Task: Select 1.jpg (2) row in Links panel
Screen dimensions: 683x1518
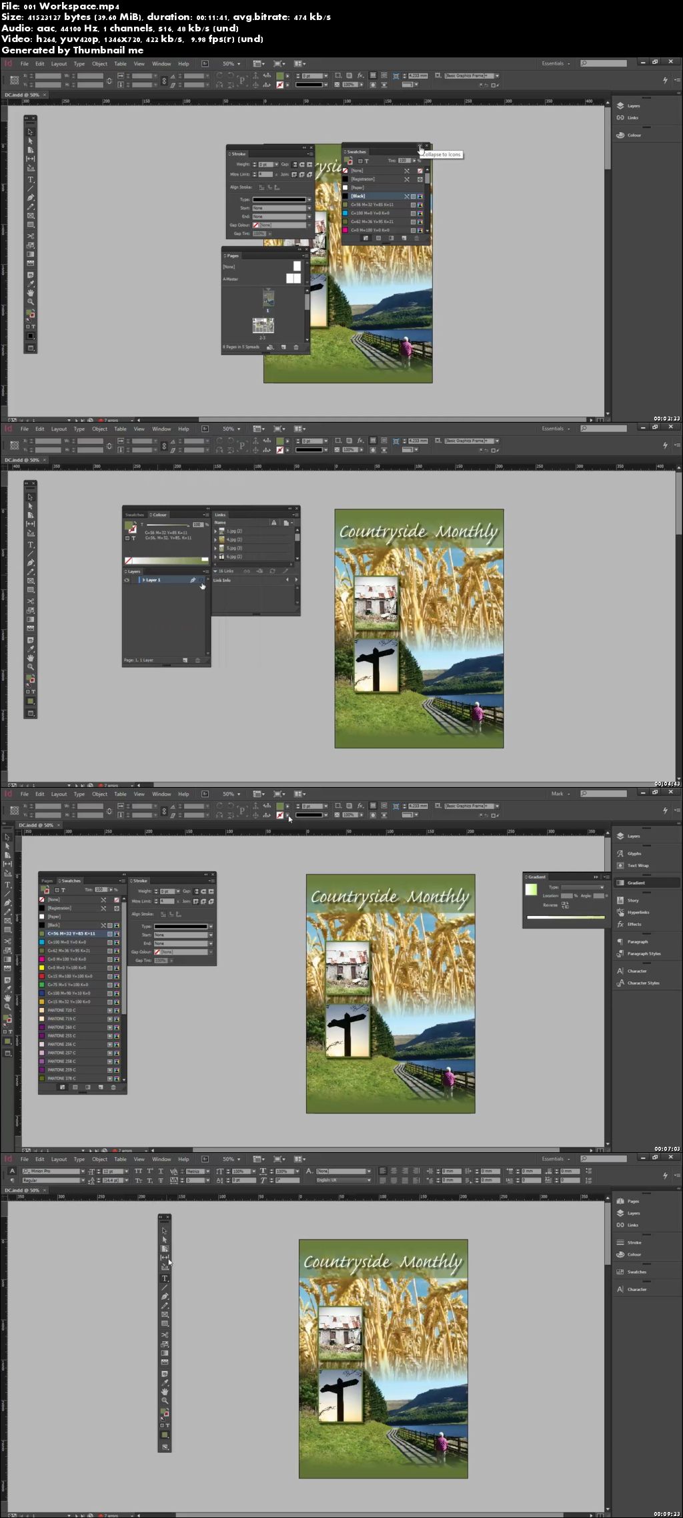Action: click(x=254, y=531)
